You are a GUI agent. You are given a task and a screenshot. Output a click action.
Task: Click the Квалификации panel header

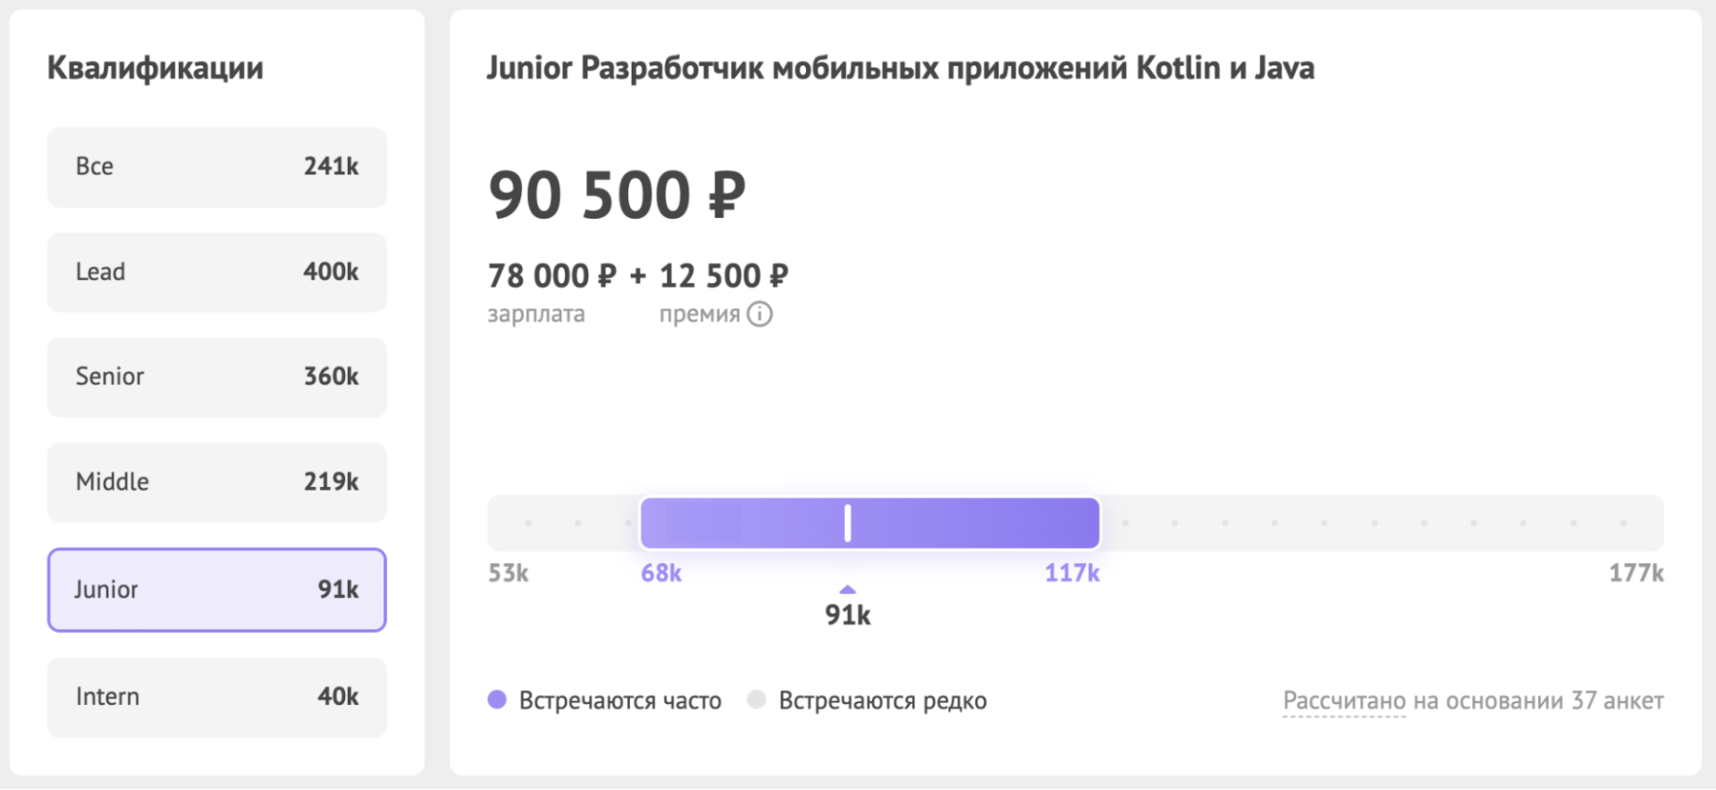click(156, 66)
